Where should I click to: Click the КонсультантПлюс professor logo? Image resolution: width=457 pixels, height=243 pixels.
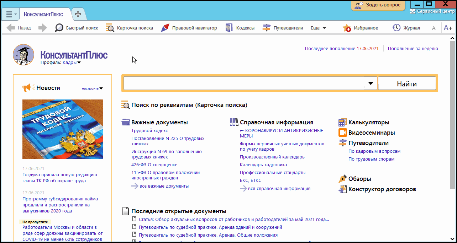click(23, 55)
